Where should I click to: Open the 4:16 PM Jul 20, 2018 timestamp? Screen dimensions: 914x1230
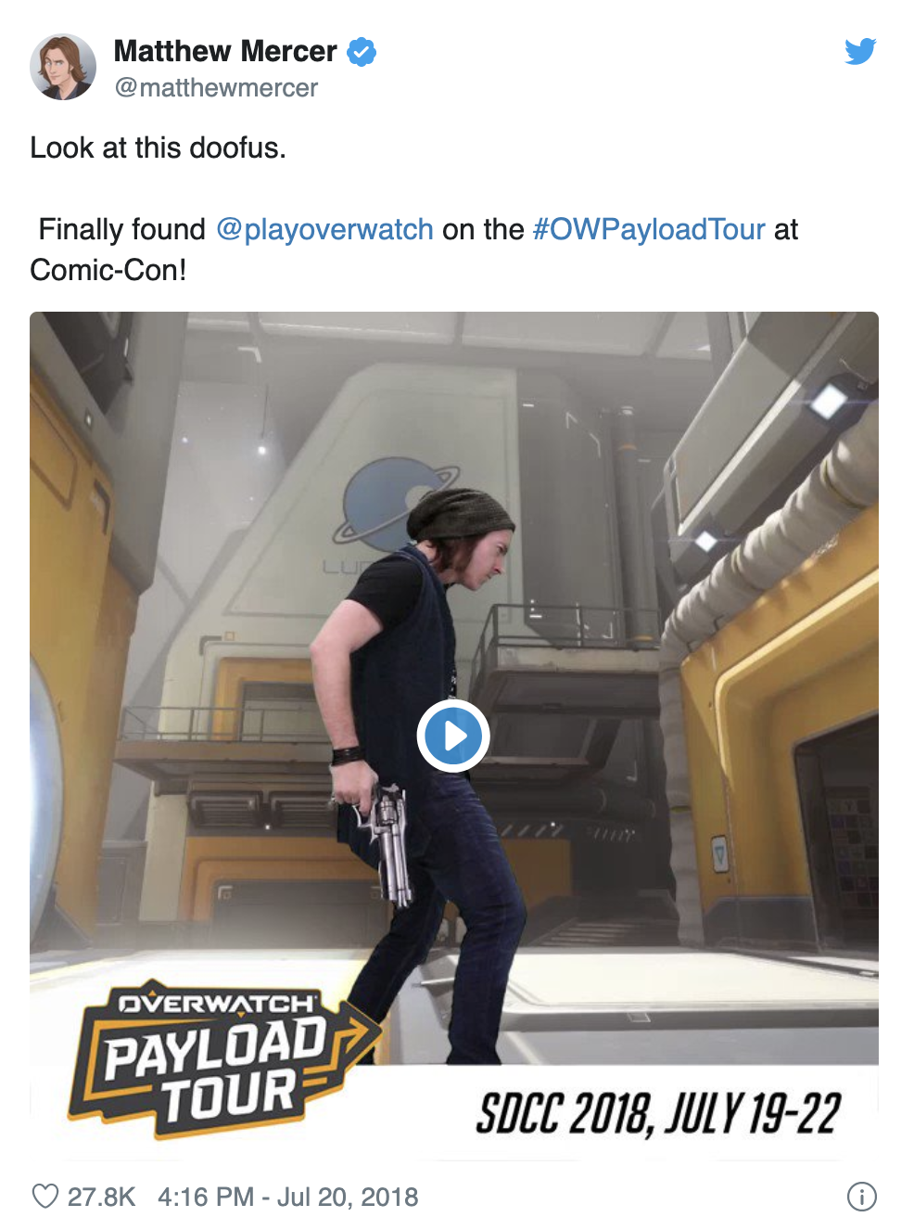288,1197
